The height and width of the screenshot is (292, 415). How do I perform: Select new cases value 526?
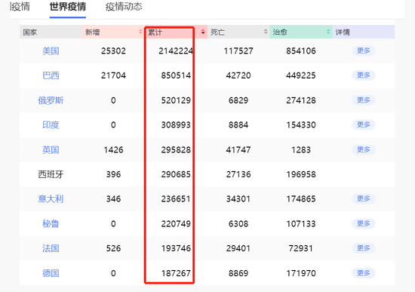pyautogui.click(x=113, y=248)
